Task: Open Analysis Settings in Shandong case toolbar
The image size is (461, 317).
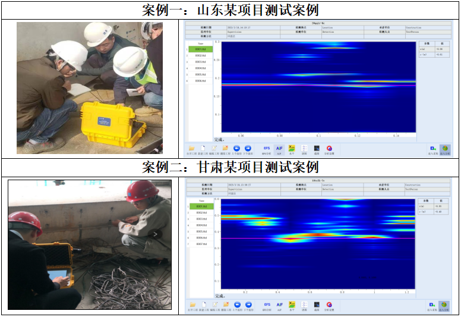Action: coord(329,149)
